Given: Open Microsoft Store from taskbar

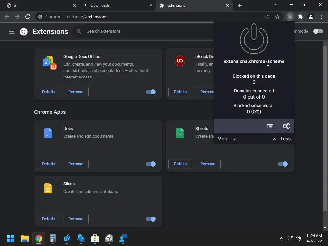Looking at the screenshot, I should [95, 238].
